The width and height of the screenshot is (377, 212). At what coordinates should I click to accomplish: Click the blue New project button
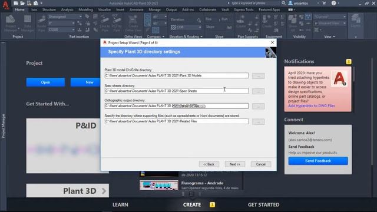click(85, 82)
